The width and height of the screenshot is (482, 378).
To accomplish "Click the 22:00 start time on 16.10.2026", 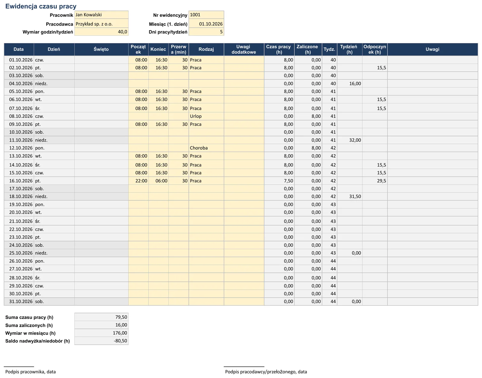I will [x=138, y=181].
